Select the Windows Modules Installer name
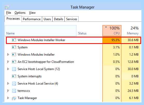 tap(36, 55)
